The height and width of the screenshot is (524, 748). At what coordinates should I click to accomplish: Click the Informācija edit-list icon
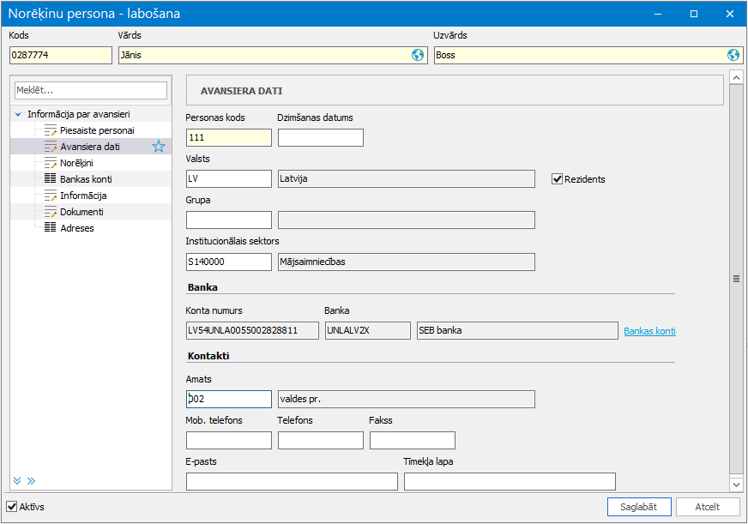pyautogui.click(x=50, y=196)
